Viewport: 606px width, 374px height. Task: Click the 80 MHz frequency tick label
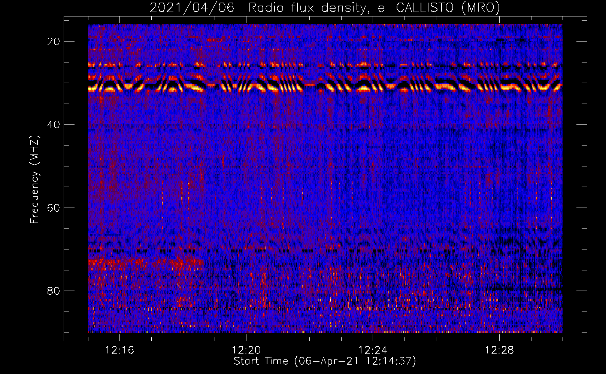pyautogui.click(x=54, y=291)
